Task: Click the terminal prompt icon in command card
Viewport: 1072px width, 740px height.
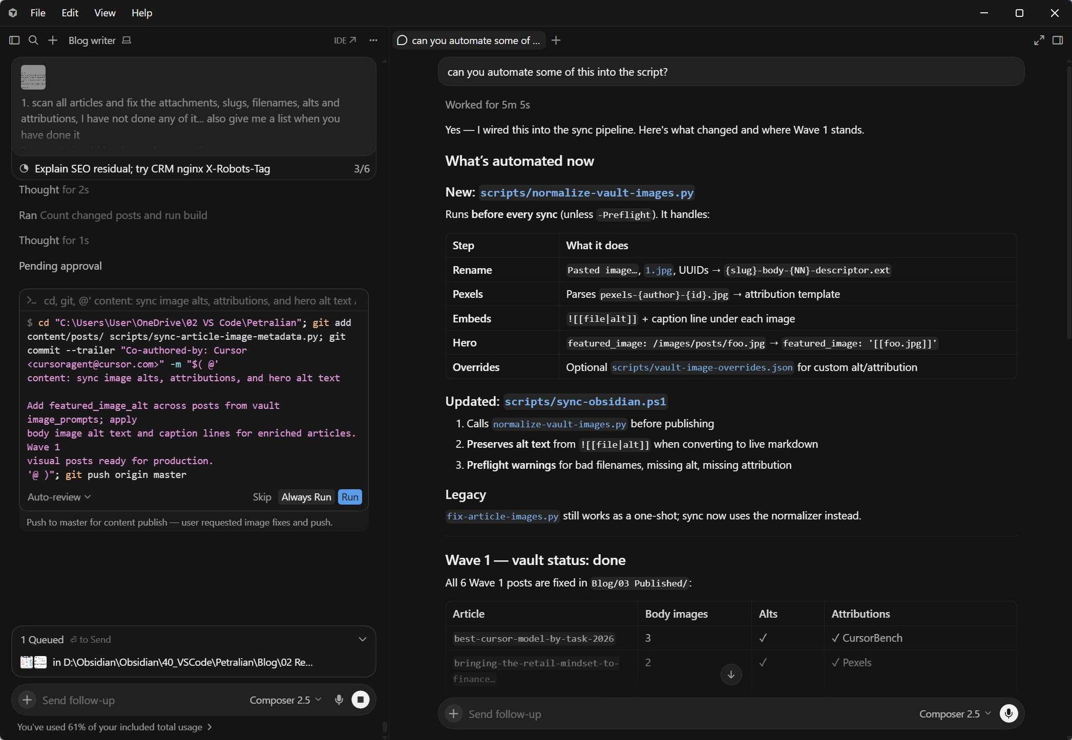Action: [32, 301]
